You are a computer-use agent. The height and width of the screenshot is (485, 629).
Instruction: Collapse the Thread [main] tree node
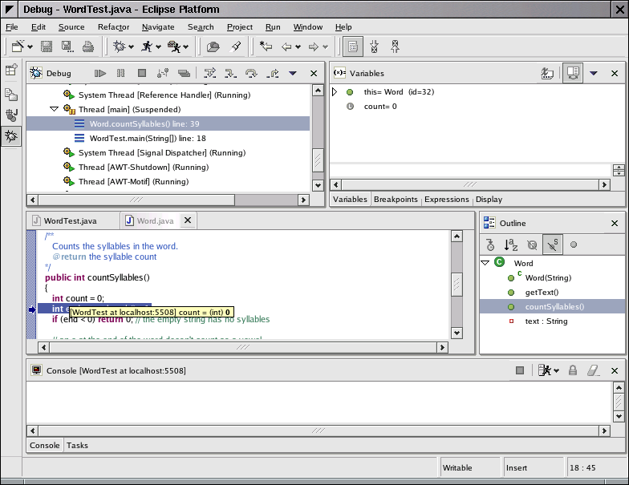[x=55, y=109]
